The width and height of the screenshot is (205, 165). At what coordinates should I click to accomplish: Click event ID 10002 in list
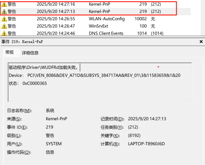click(x=141, y=19)
